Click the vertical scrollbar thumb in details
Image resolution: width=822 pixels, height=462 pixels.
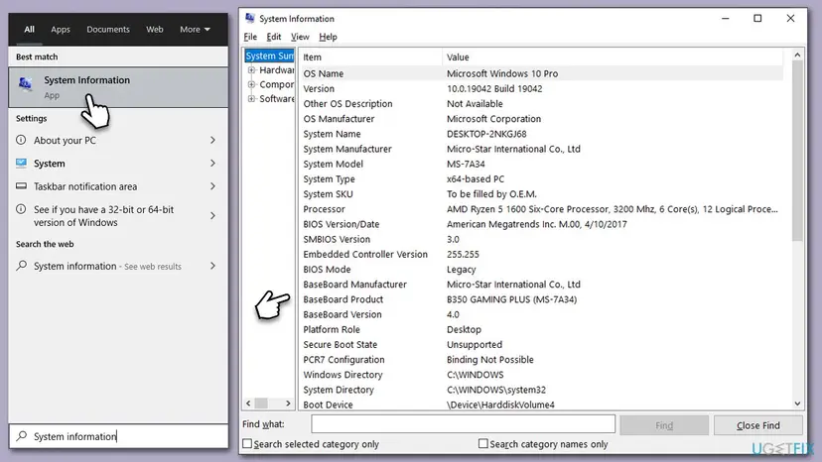pos(797,151)
